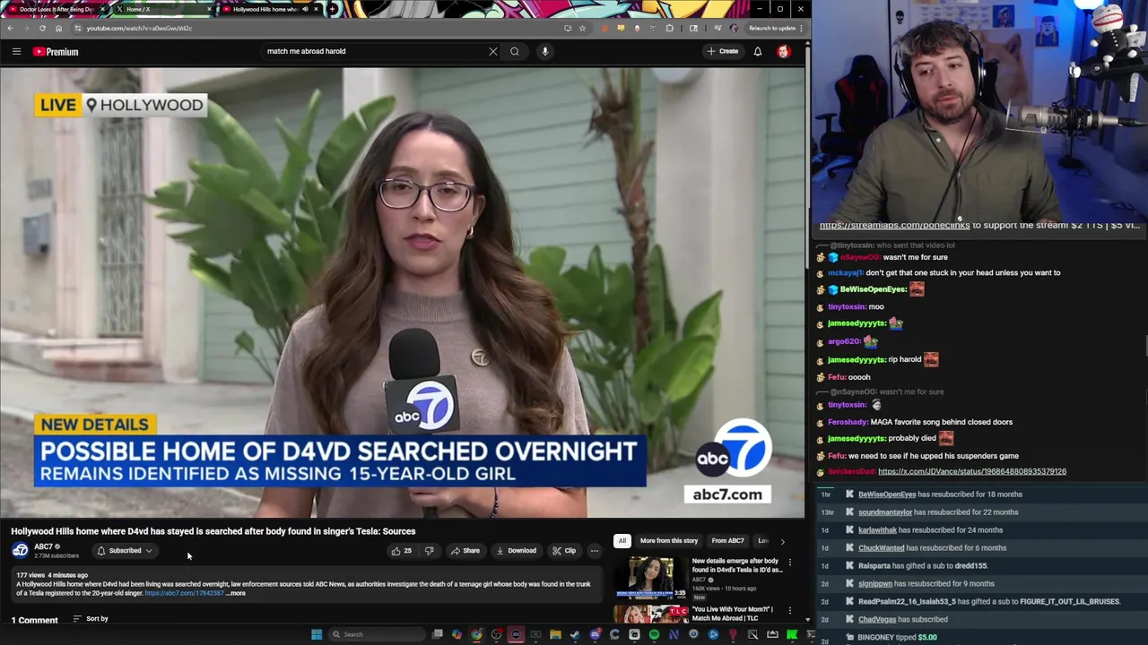Click ChadVegas has subscribed event name
1148x645 pixels.
point(877,620)
